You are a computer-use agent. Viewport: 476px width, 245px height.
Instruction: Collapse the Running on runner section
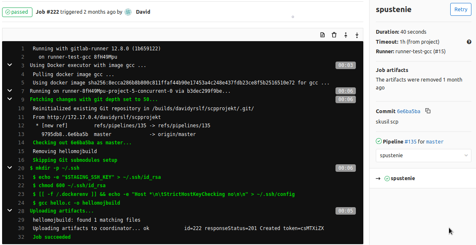[10, 90]
